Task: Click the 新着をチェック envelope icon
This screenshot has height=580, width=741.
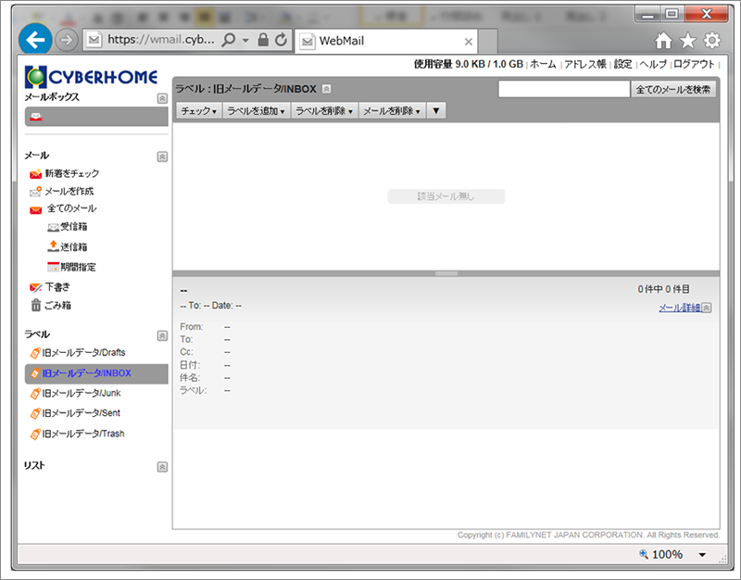Action: pyautogui.click(x=35, y=174)
